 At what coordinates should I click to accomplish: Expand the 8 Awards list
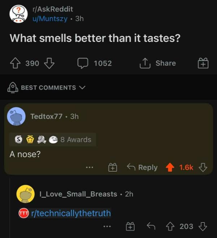pyautogui.click(x=53, y=139)
